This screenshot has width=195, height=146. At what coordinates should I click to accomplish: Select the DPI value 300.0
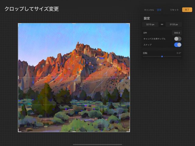pos(177,33)
